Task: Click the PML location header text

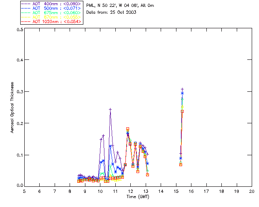Action: [x=120, y=5]
